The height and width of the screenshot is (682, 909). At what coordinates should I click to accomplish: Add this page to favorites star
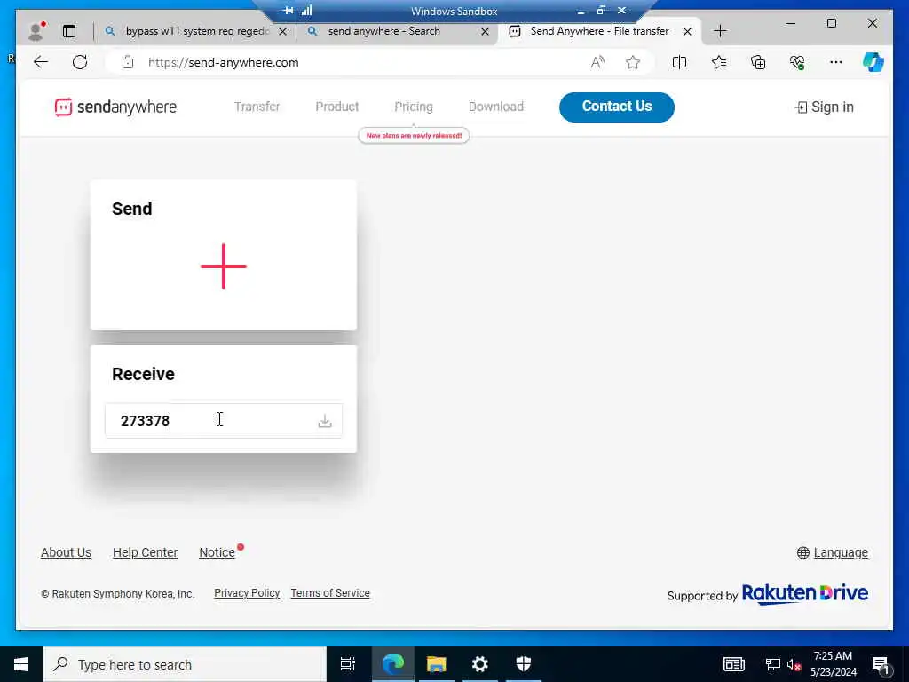click(x=633, y=62)
